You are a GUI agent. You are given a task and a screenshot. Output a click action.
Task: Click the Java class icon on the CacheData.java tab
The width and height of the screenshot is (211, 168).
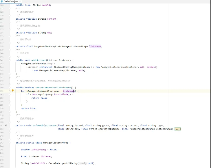pyautogui.click(x=2, y=1)
